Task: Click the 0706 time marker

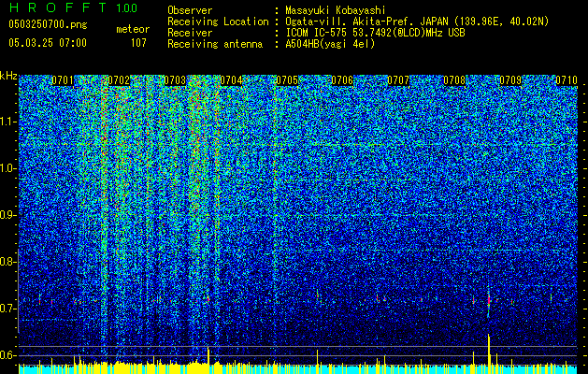Action: coord(342,80)
